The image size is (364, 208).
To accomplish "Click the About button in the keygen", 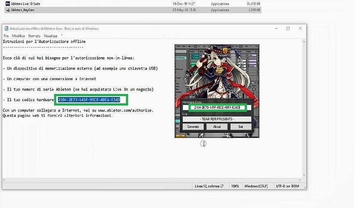I will (x=217, y=127).
